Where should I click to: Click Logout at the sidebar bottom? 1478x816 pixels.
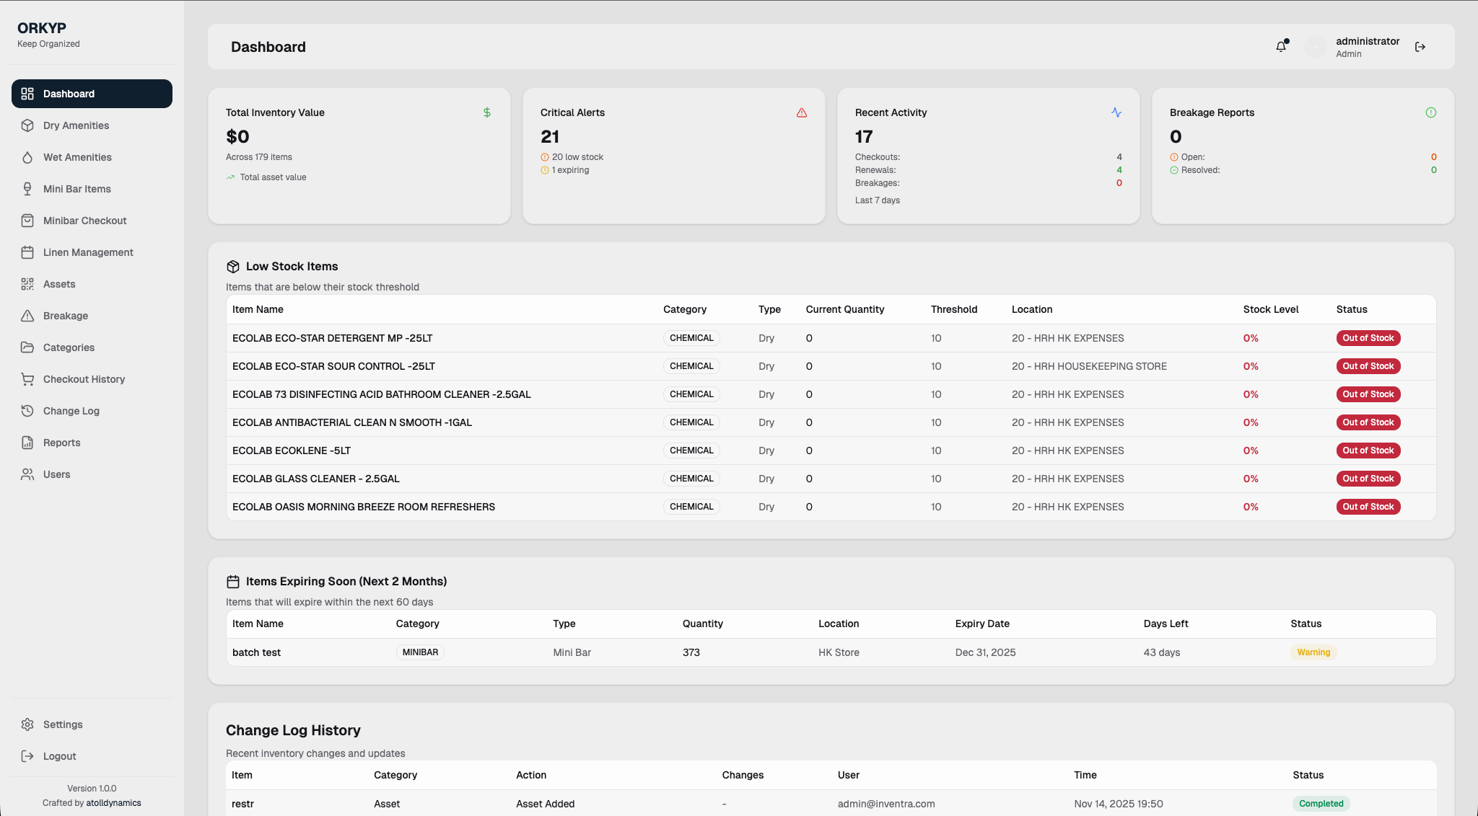[x=59, y=755]
